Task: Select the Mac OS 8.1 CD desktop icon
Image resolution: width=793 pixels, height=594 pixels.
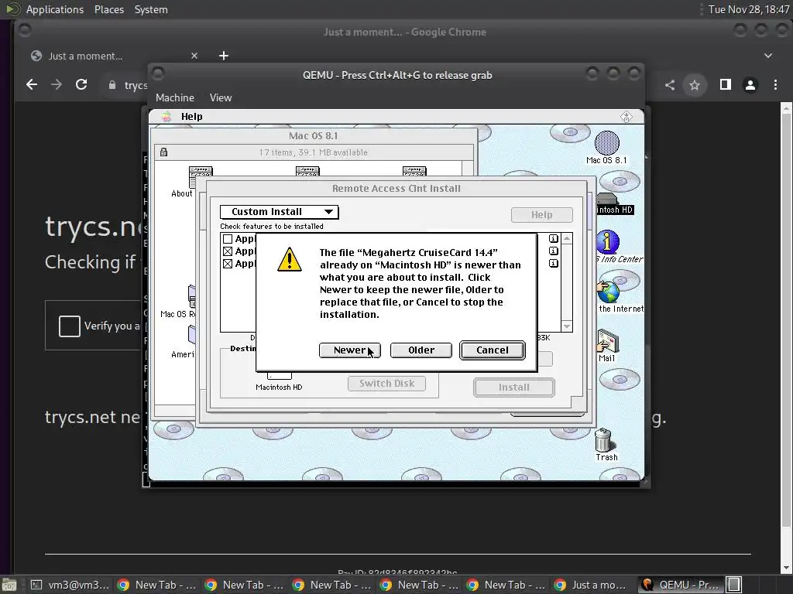Action: (x=606, y=147)
